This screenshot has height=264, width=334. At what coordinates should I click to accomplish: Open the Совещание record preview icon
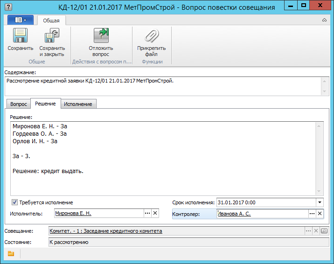[325, 231]
